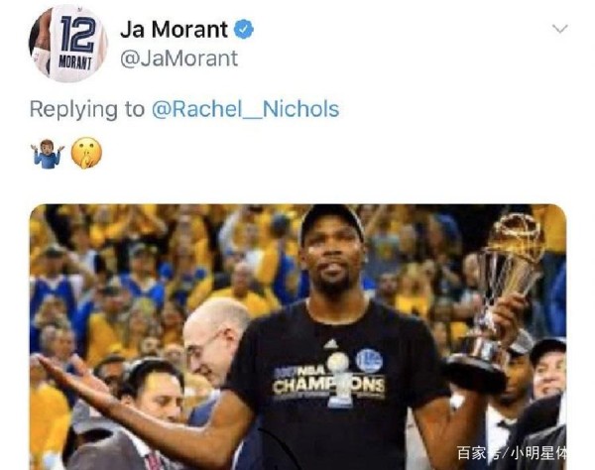Select the shrugging person emoji

(48, 154)
